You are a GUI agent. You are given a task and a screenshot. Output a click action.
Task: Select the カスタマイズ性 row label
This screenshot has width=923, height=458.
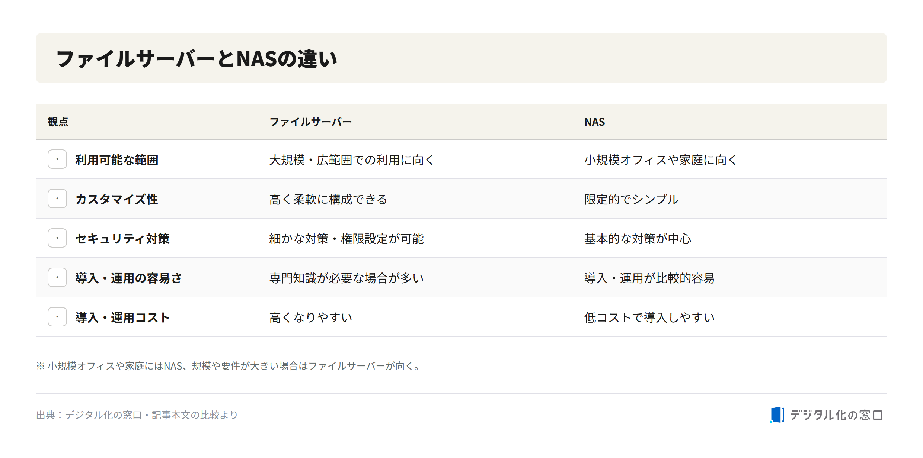[116, 199]
